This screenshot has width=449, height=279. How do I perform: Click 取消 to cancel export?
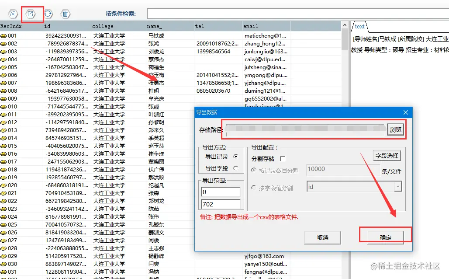point(322,238)
